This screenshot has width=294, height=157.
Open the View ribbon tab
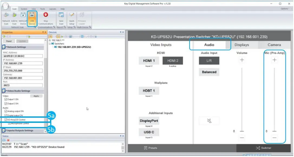tap(34, 9)
